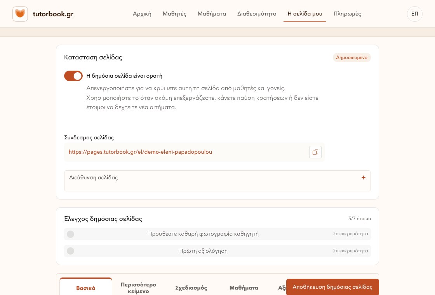Image resolution: width=435 pixels, height=295 pixels.
Task: Open the demo-eleni-papadopoulou page link
Action: point(140,152)
